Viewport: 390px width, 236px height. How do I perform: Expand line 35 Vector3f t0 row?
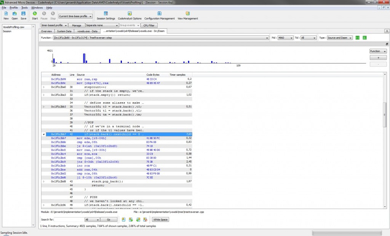pyautogui.click(x=44, y=107)
